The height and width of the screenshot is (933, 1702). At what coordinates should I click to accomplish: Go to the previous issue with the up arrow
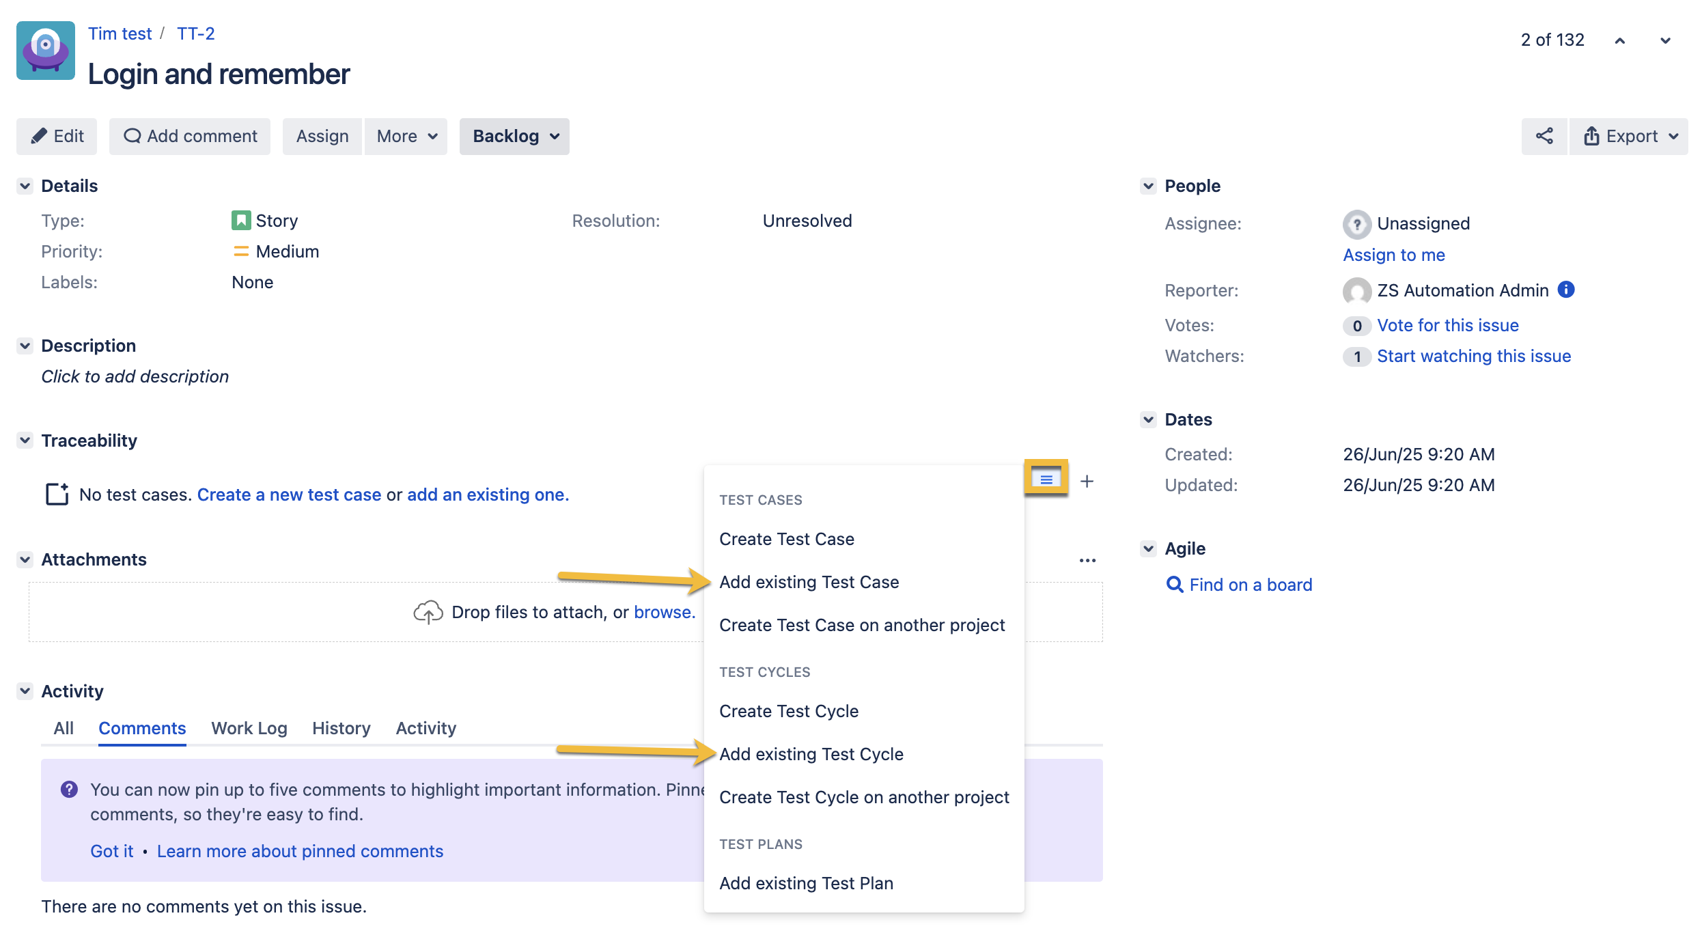coord(1619,40)
